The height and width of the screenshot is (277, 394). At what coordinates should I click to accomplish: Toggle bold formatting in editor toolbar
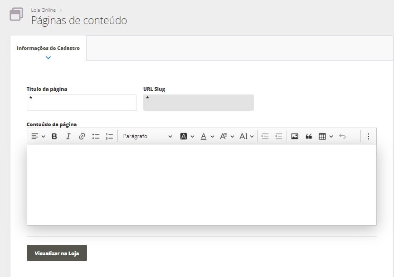[54, 136]
